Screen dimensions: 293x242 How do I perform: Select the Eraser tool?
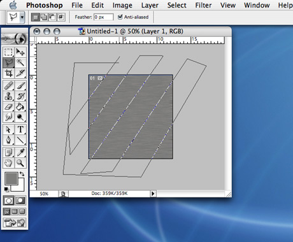coord(9,107)
